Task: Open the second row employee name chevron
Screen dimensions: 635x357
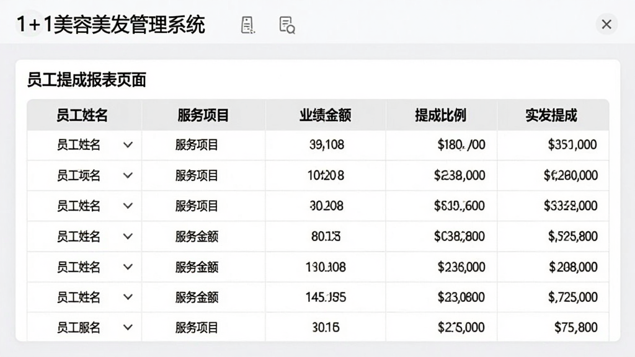Action: (x=128, y=175)
